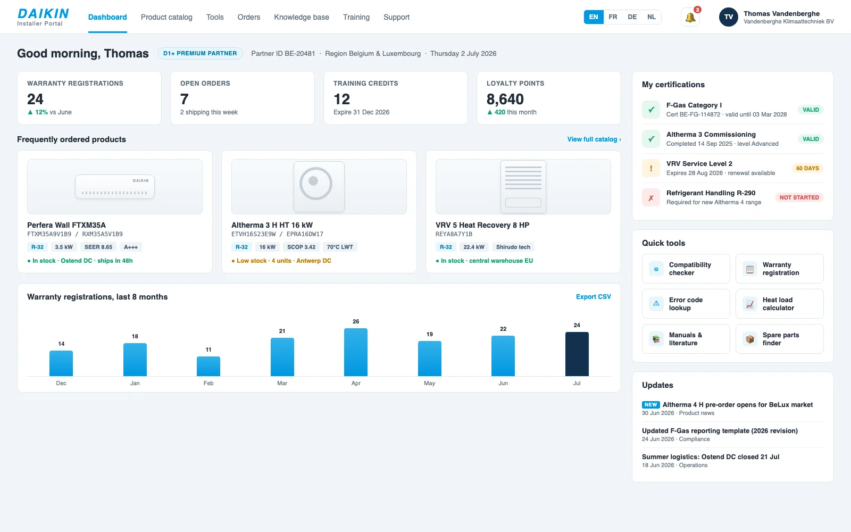This screenshot has width=851, height=532.
Task: Open Compatibility checker tool
Action: [x=686, y=269]
